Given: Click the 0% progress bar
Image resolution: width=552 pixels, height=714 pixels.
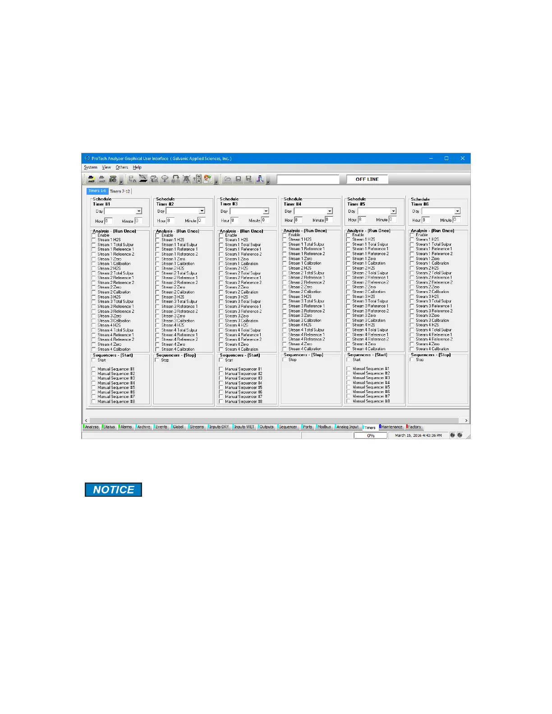Looking at the screenshot, I should tap(371, 435).
